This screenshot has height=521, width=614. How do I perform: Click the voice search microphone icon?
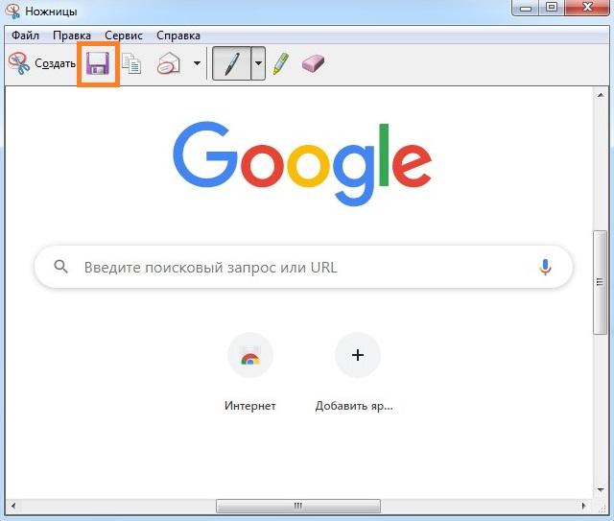[545, 267]
